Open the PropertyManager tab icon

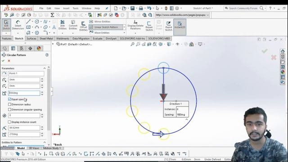click(x=13, y=48)
